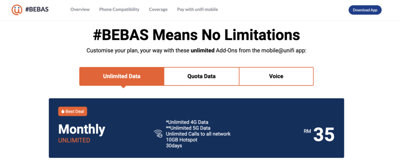Image resolution: width=400 pixels, height=161 pixels.
Task: Click the Wi-Fi hotspot icon in plan card
Action: pyautogui.click(x=158, y=134)
